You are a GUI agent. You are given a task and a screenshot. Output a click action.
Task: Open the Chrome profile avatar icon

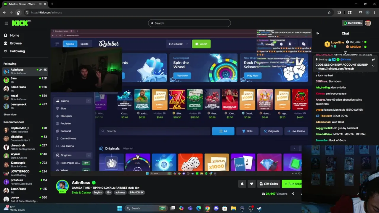(367, 12)
